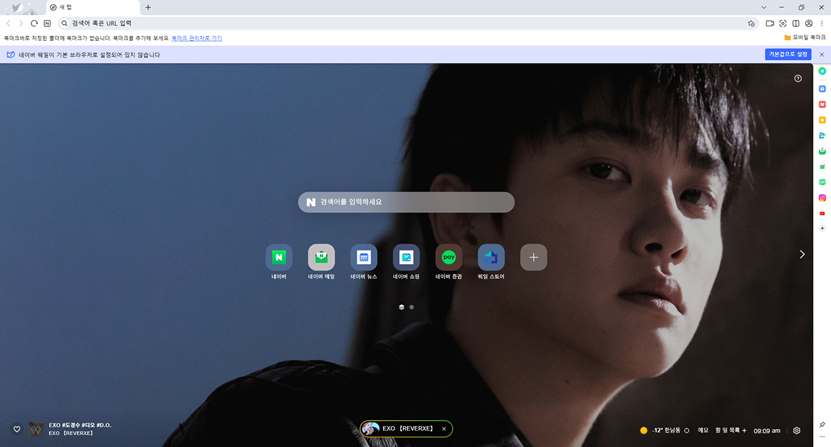Image resolution: width=831 pixels, height=447 pixels.
Task: Open the browser three-dot main menu
Action: (822, 24)
